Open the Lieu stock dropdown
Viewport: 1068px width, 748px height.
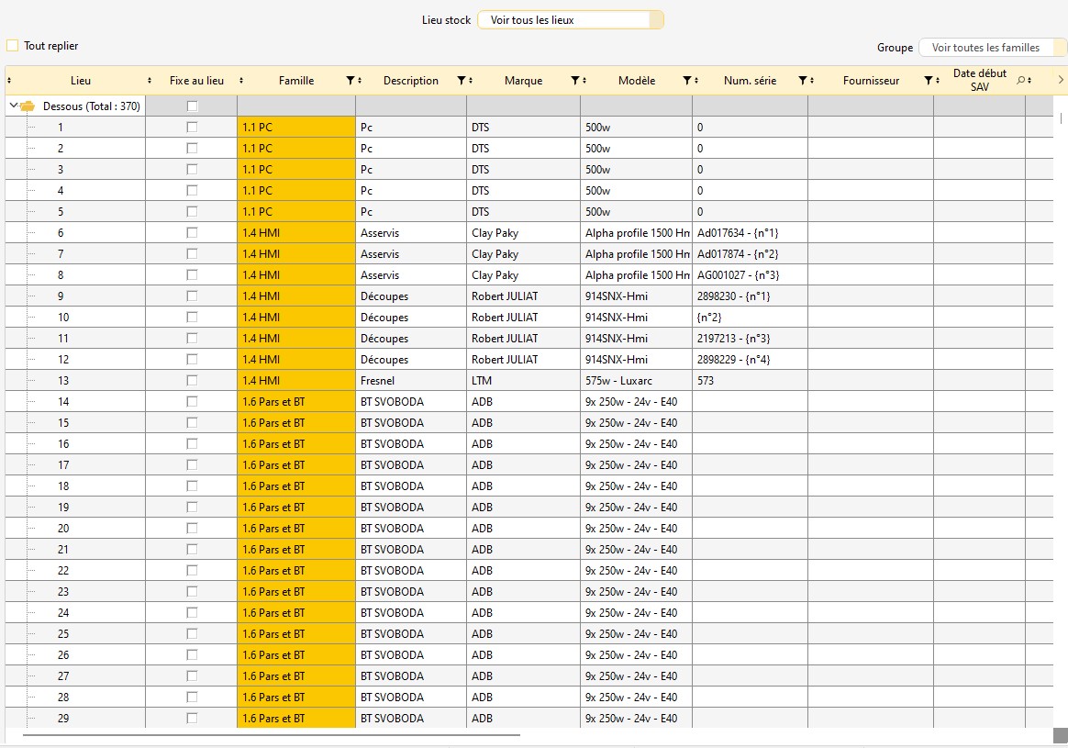point(570,20)
